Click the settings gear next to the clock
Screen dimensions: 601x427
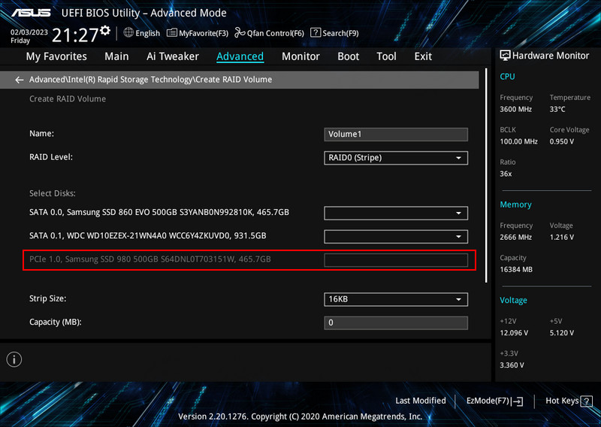tap(105, 30)
